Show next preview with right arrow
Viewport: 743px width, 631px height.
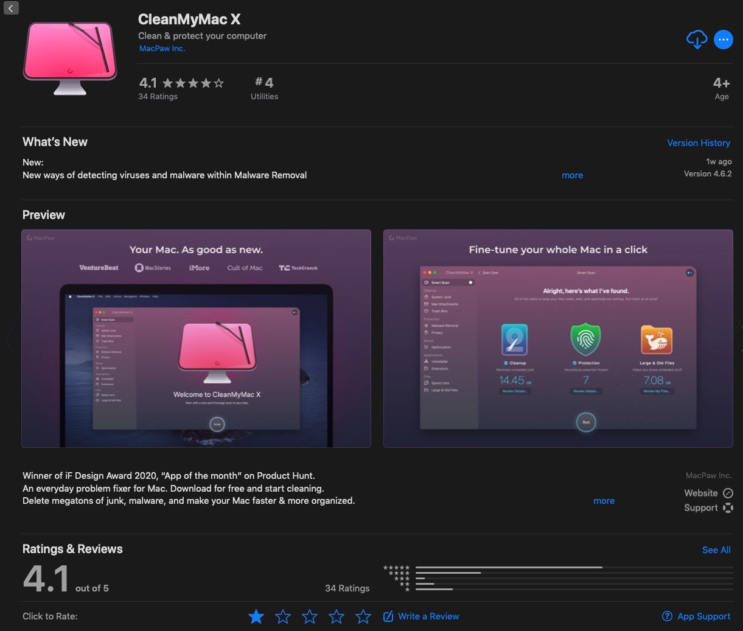(741, 338)
